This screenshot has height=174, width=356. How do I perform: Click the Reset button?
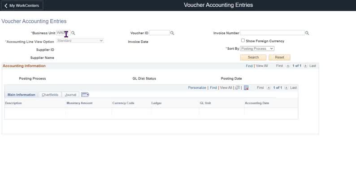click(x=279, y=57)
